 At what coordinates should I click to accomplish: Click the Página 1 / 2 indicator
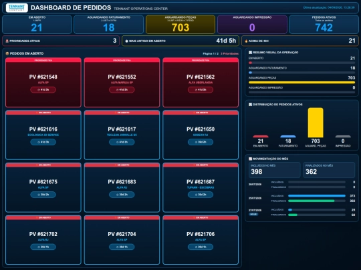click(211, 54)
